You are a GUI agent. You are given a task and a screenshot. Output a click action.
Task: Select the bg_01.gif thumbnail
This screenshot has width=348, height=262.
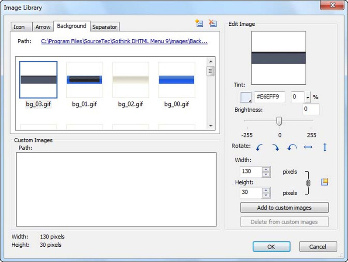(85, 80)
